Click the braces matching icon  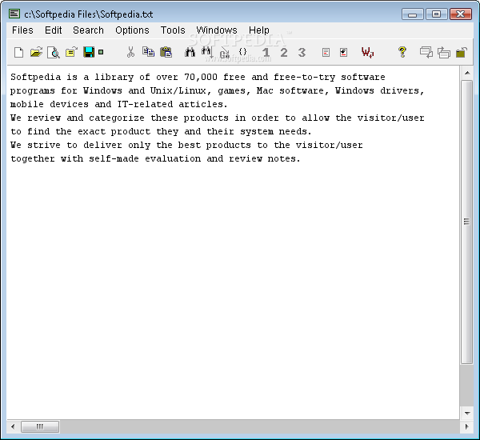click(x=242, y=52)
